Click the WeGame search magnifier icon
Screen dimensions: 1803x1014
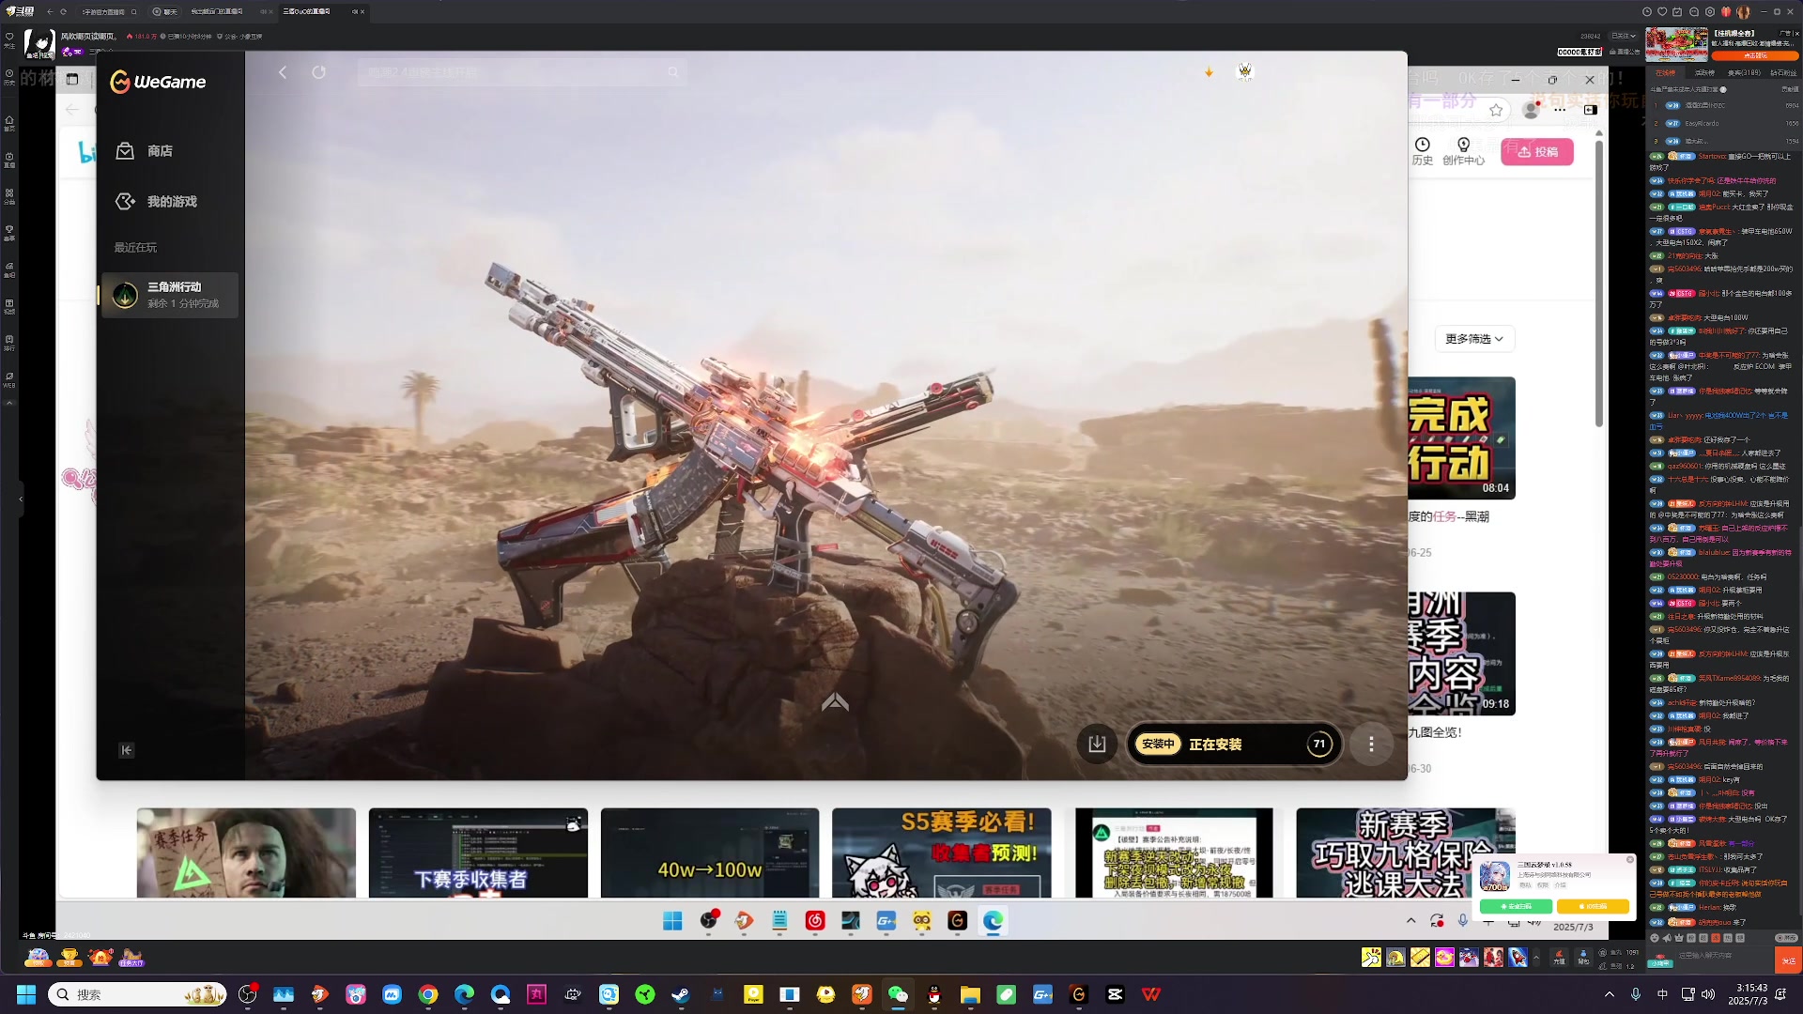pyautogui.click(x=673, y=72)
